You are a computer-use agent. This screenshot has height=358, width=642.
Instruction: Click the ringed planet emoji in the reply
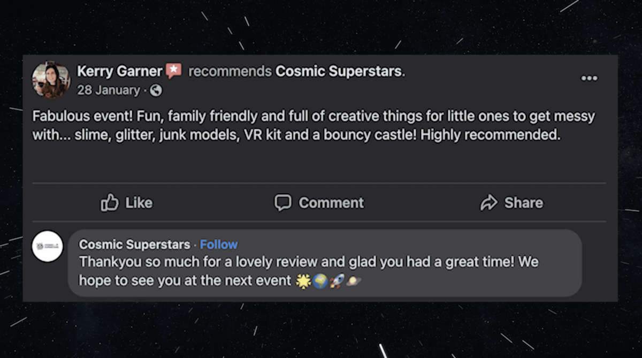pos(353,280)
